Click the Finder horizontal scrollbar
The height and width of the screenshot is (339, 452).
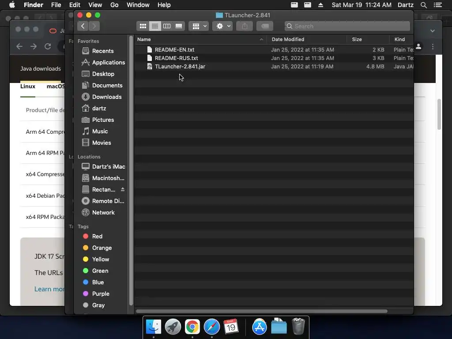(x=261, y=311)
